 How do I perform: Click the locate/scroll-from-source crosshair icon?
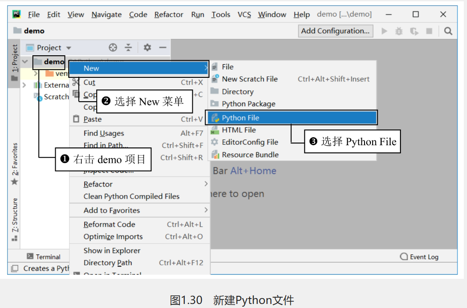tap(113, 47)
